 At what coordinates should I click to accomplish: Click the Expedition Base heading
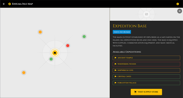point(130,26)
